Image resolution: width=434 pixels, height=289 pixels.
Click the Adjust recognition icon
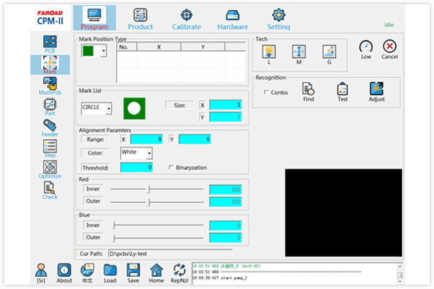tap(376, 92)
